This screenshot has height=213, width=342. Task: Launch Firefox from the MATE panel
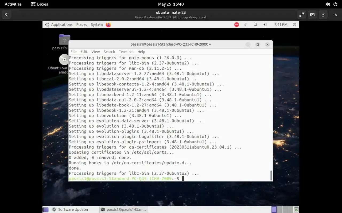click(108, 24)
